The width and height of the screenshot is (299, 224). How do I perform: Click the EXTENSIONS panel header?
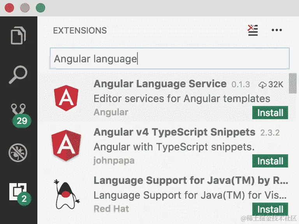tap(80, 30)
